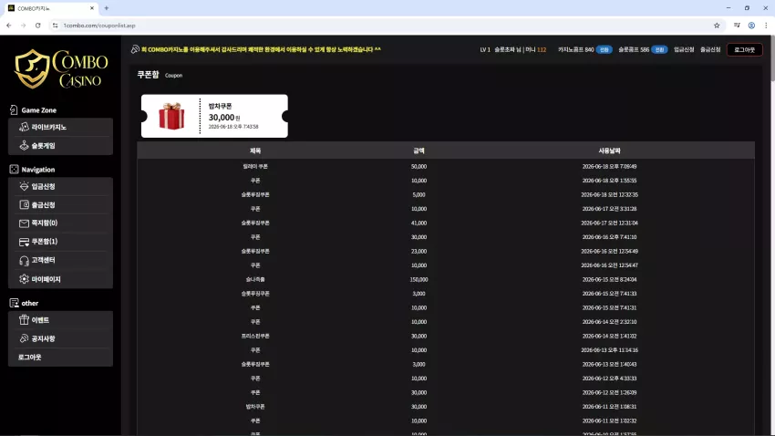Click the date 2026-06-13 오후 11:14:16

click(609, 350)
